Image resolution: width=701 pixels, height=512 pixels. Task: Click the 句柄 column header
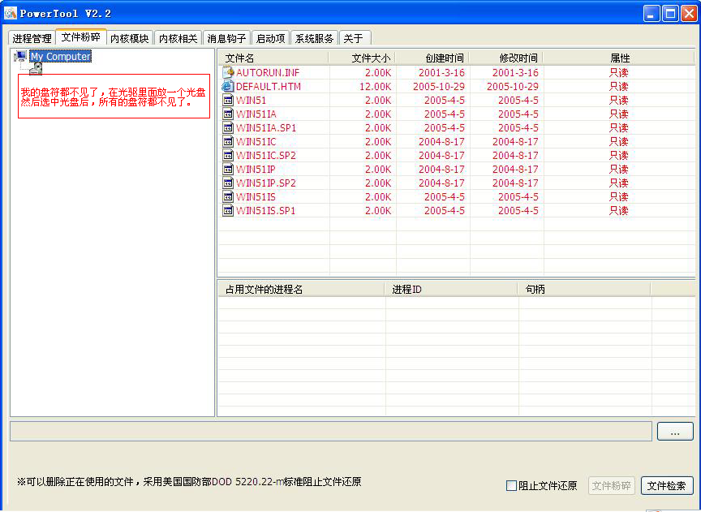[585, 290]
